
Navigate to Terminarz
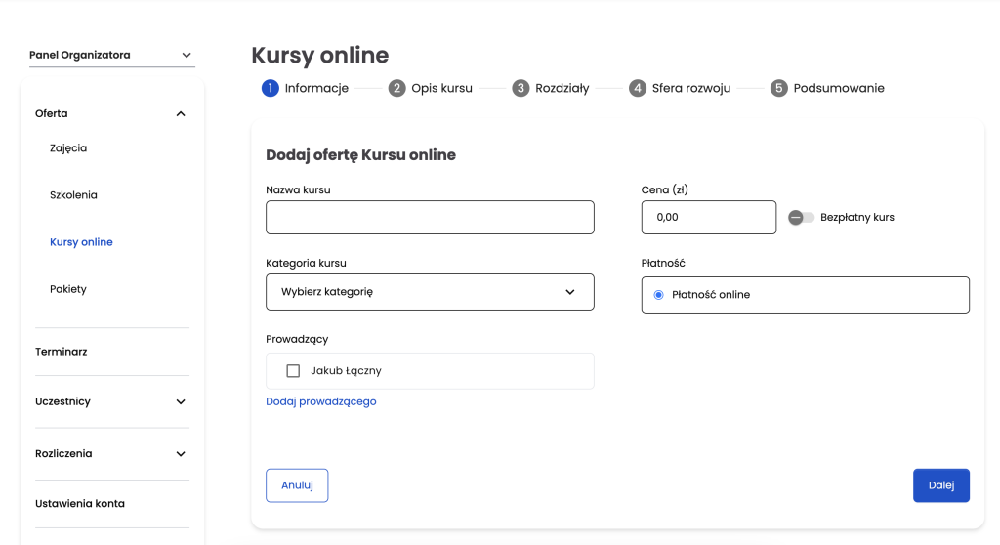click(x=62, y=352)
